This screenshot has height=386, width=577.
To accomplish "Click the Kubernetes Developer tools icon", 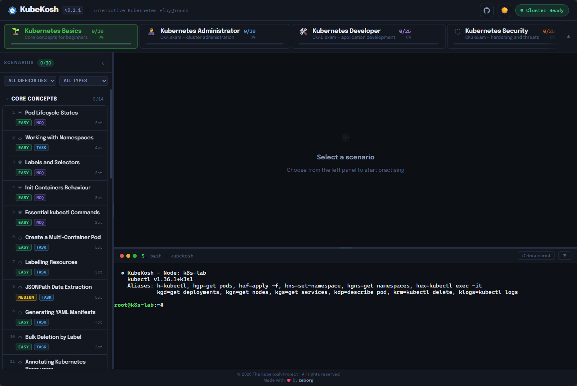I will pos(304,32).
